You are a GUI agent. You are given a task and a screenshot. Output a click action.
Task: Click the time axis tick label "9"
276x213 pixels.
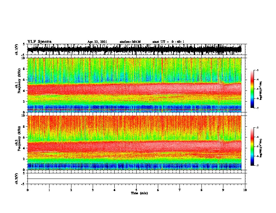223,190
